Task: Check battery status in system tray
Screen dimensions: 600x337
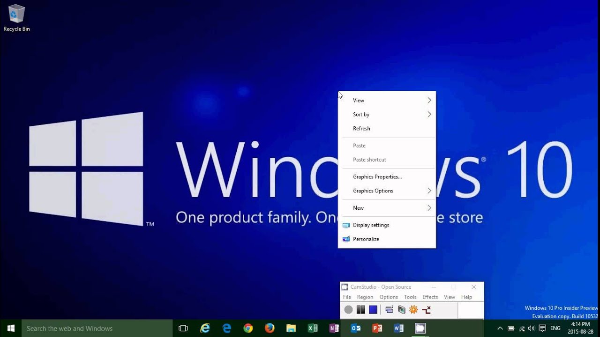Action: (511, 328)
